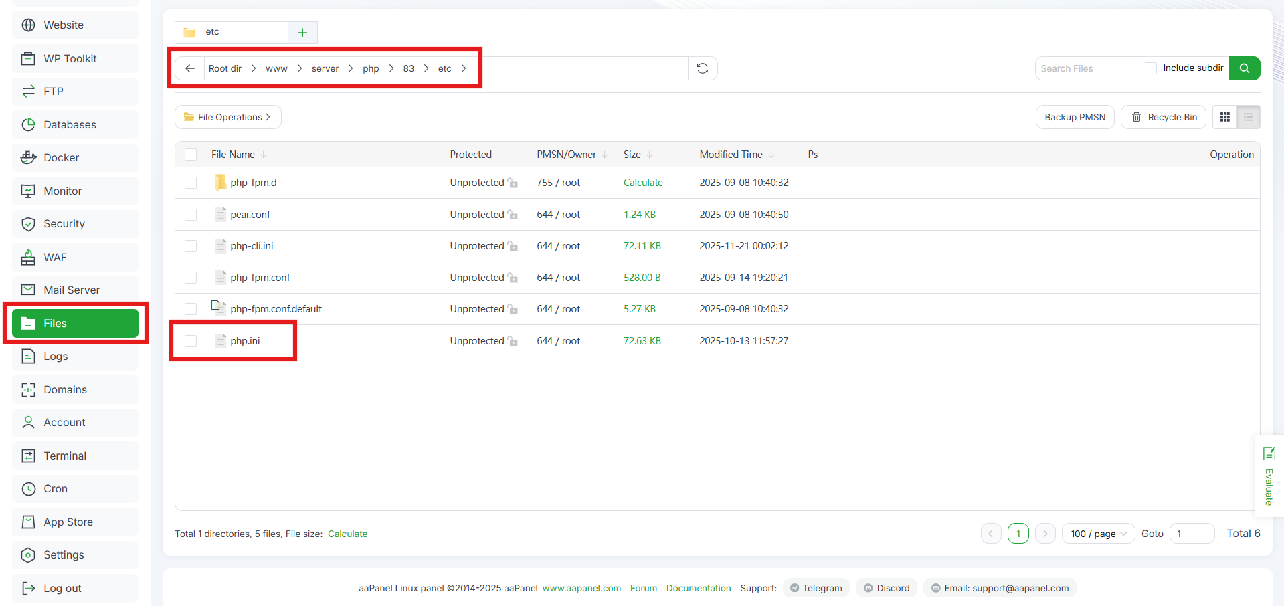1284x606 pixels.
Task: Sort by Size column arrow
Action: click(x=650, y=155)
